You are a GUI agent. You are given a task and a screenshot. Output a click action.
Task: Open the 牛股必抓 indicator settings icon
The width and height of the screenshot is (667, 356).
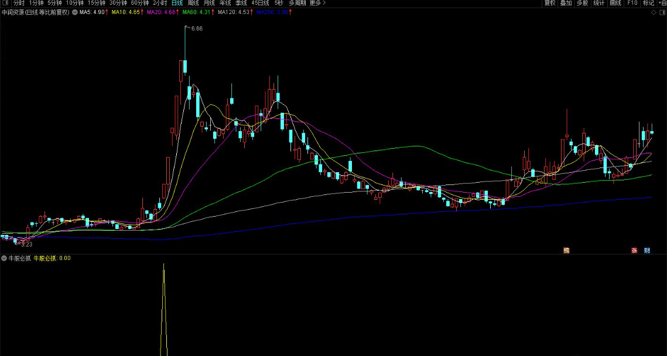[4, 258]
